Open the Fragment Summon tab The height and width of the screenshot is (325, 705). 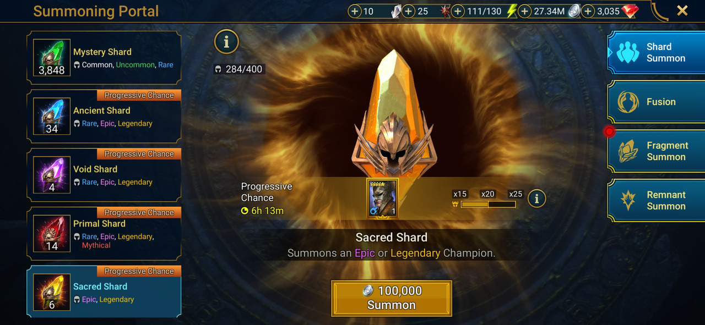656,151
